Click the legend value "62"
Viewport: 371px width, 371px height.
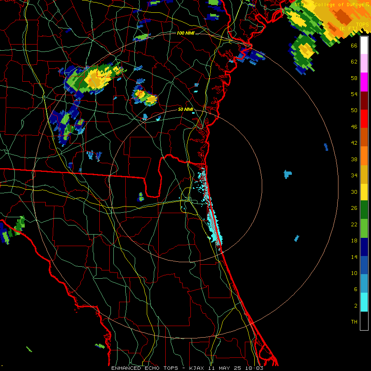point(354,62)
